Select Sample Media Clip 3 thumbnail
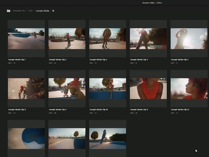This screenshot has width=209, height=157. [108, 39]
